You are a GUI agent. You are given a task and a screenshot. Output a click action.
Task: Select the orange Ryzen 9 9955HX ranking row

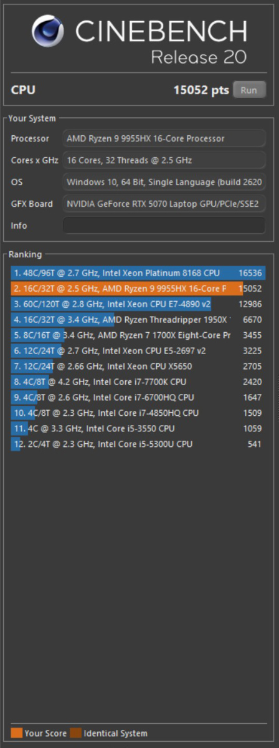[x=138, y=289]
